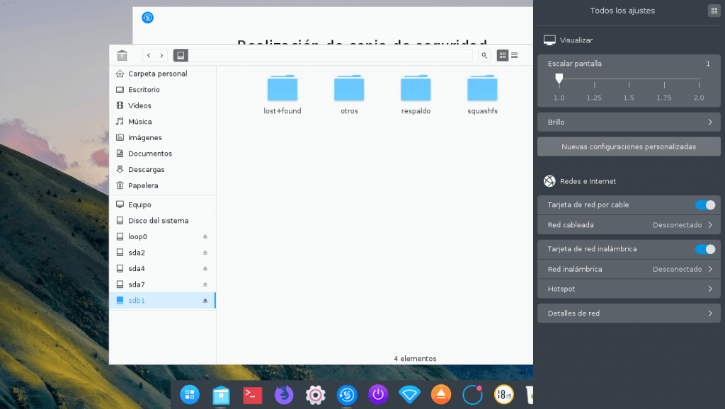Open the launcher icon in the dock

coord(190,394)
